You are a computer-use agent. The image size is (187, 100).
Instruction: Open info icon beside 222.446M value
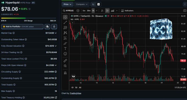pyautogui.click(x=56, y=72)
